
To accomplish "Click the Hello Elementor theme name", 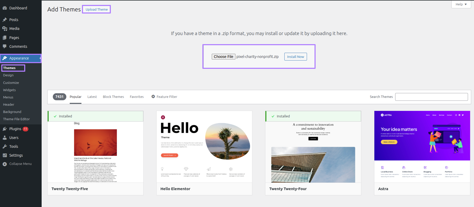I will [175, 189].
